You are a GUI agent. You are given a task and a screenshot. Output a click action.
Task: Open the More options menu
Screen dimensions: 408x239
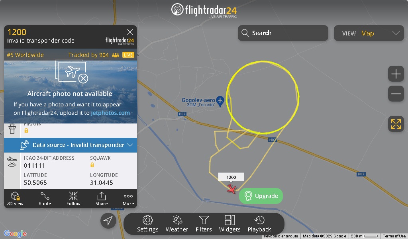128,199
